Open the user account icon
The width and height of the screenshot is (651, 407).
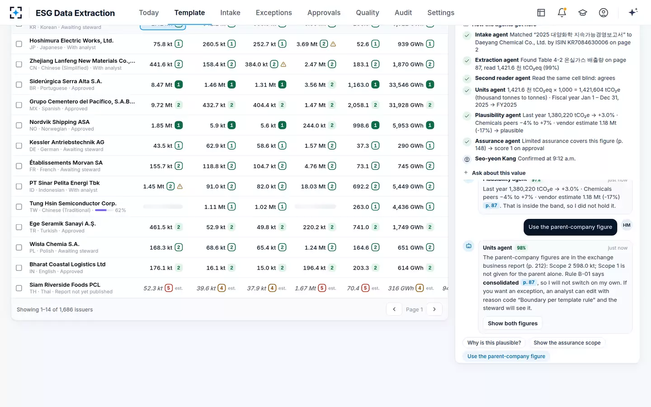coord(604,13)
